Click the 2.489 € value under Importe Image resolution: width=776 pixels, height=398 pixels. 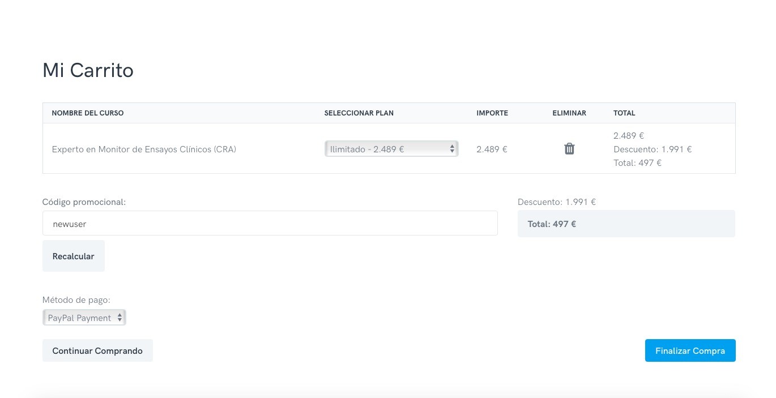tap(492, 149)
